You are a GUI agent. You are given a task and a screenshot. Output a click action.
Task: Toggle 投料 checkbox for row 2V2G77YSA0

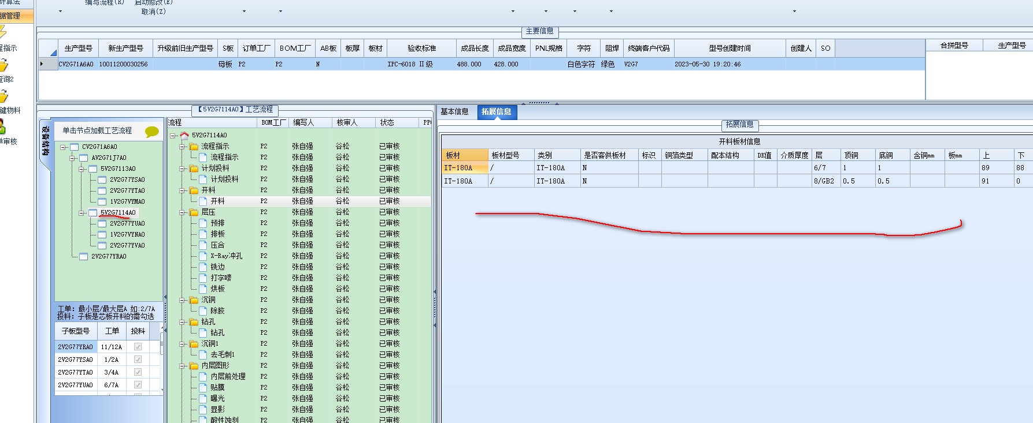[x=138, y=360]
